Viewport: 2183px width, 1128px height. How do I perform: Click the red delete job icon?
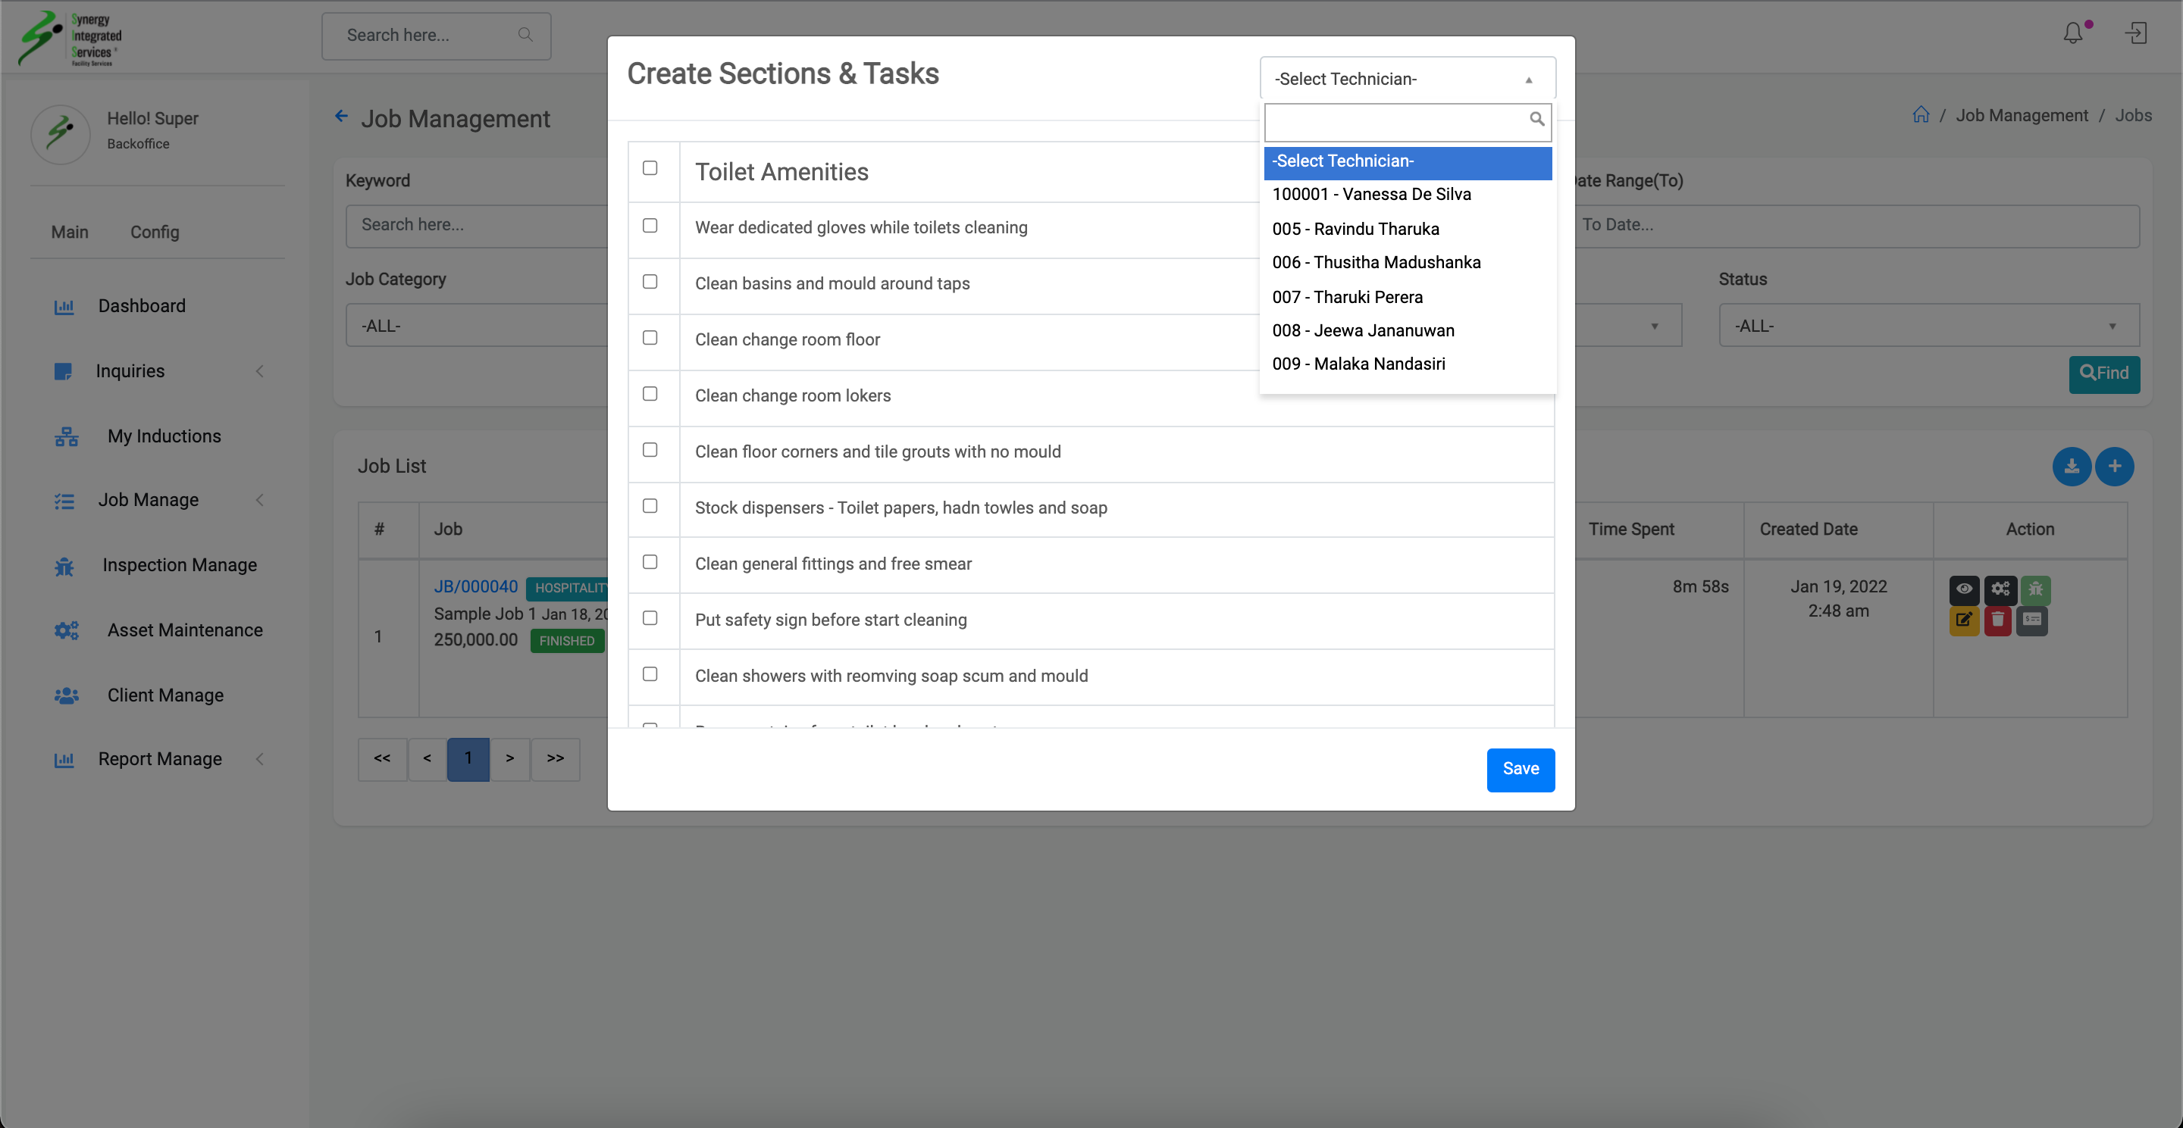[x=1997, y=620]
